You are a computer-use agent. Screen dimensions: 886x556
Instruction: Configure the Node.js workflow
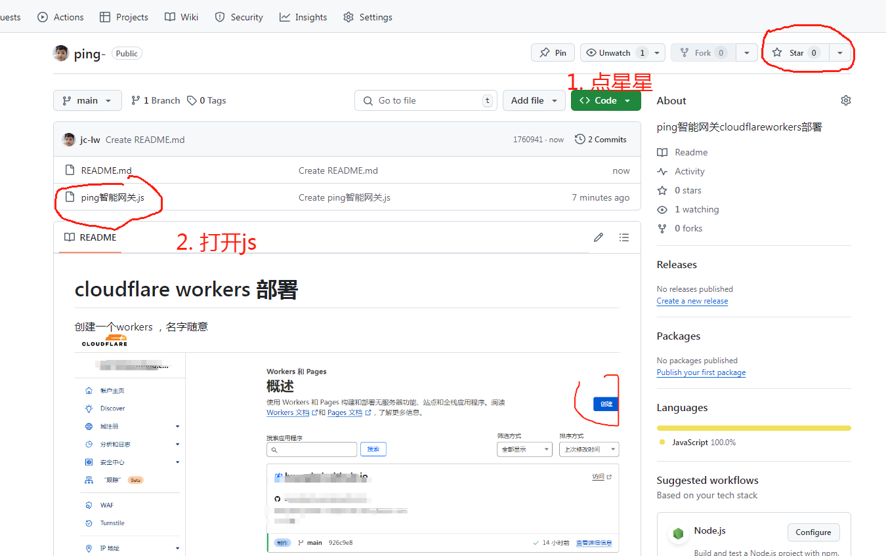click(x=813, y=532)
